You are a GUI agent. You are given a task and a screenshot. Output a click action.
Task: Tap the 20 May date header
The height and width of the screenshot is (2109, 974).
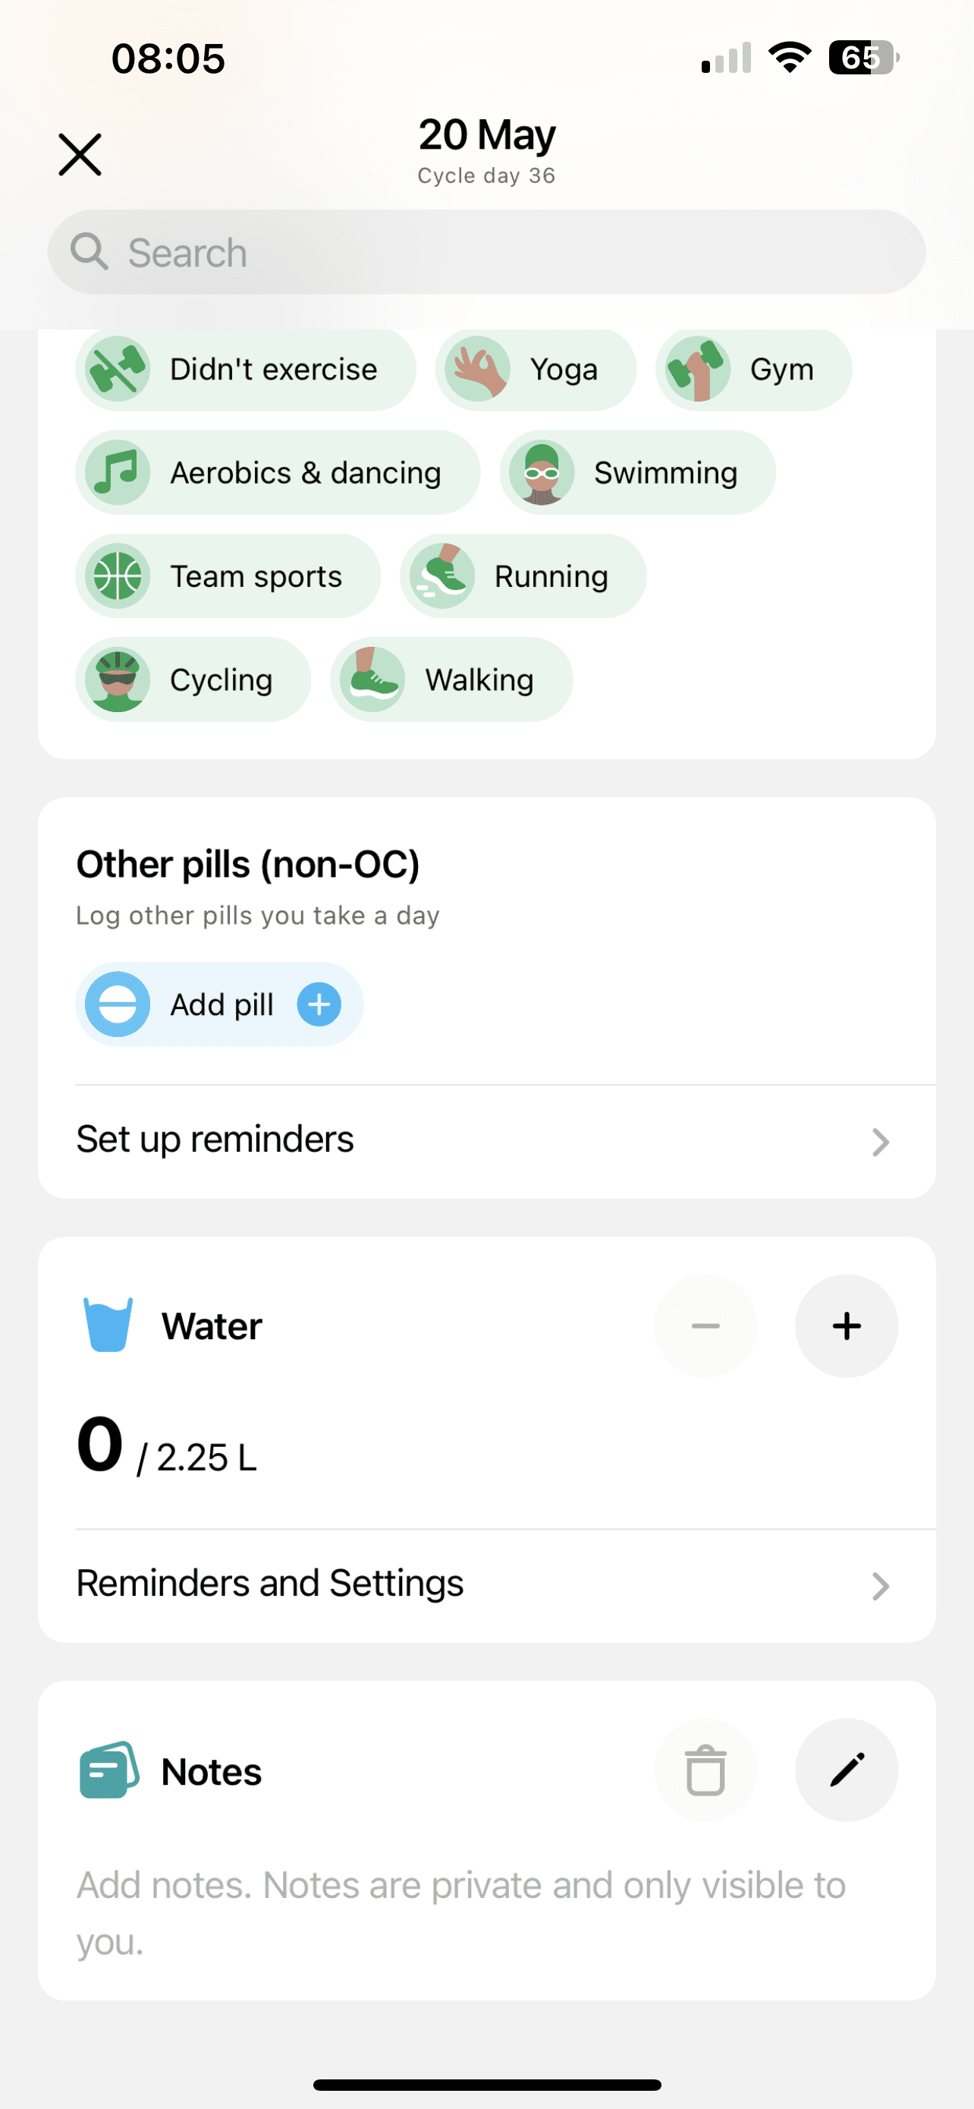pyautogui.click(x=486, y=135)
